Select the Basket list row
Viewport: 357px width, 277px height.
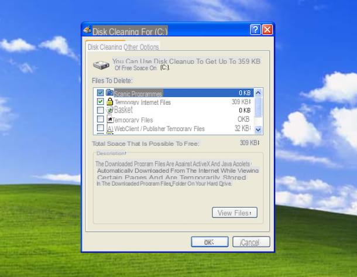tap(174, 110)
